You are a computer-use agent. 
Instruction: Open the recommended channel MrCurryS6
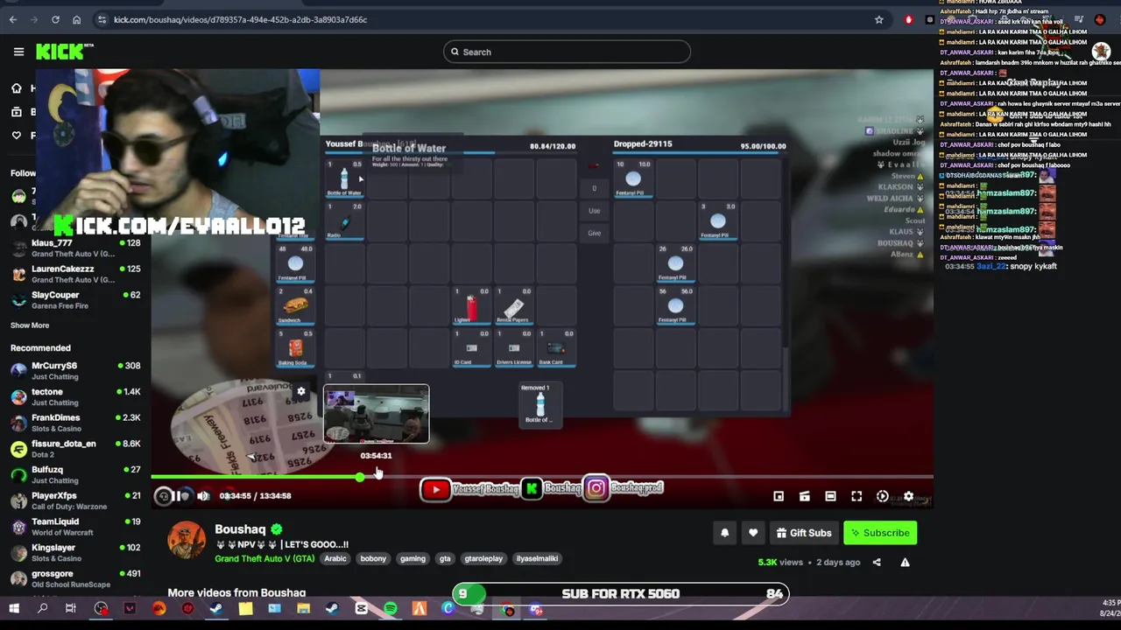click(75, 371)
